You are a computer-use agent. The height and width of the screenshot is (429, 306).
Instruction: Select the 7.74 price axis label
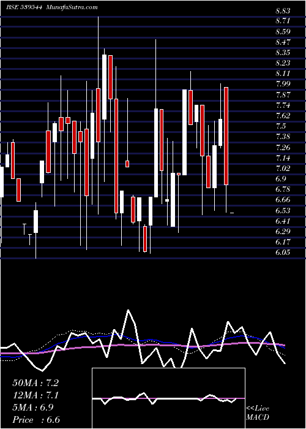point(283,105)
